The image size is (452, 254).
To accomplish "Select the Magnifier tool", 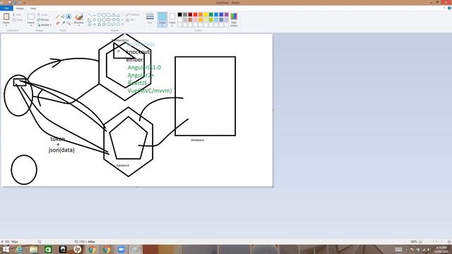I will [69, 23].
